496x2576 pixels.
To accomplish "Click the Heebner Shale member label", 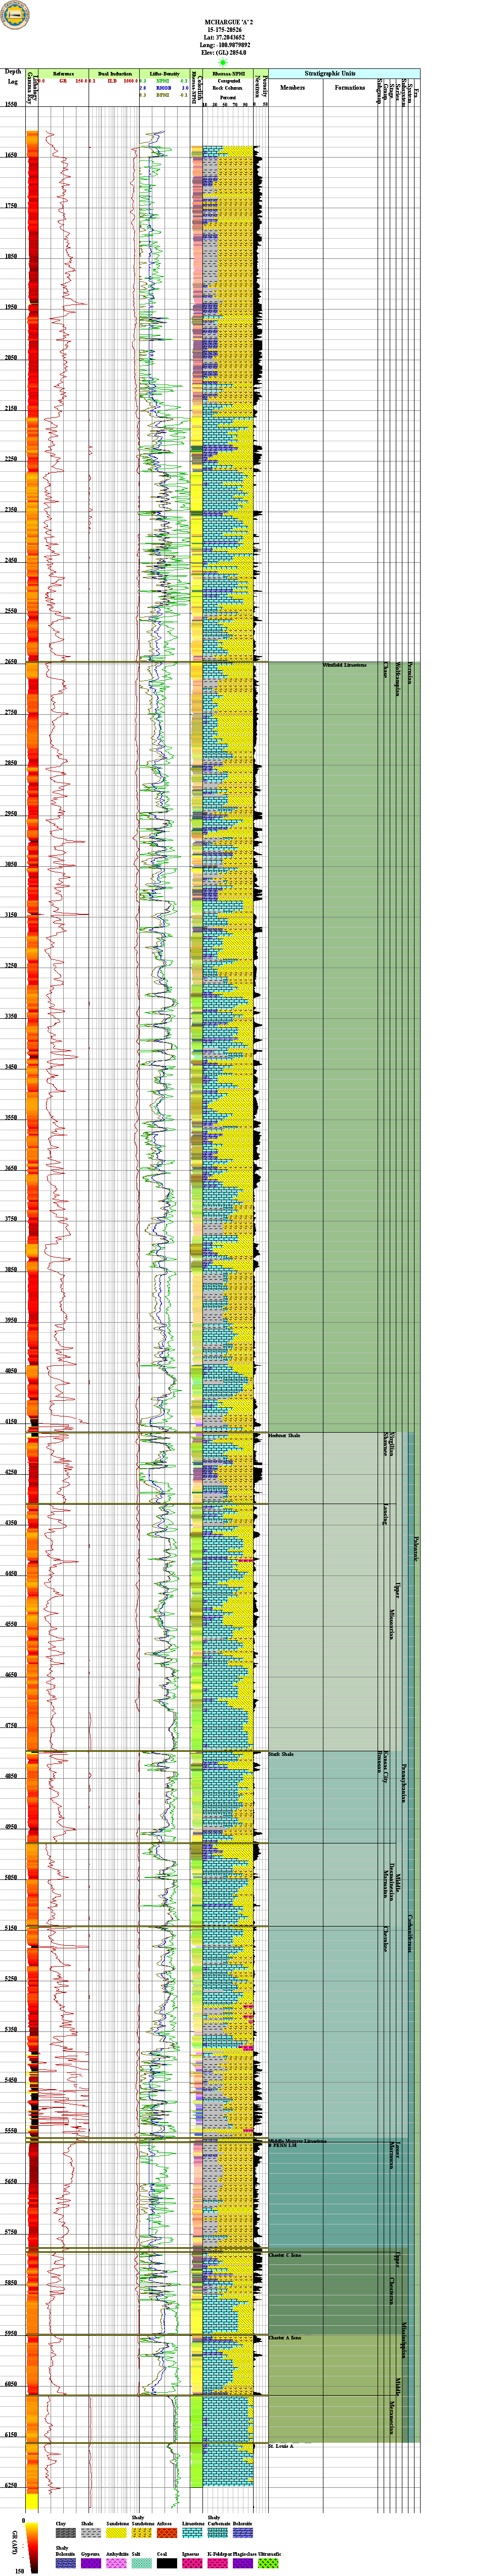I will point(284,1436).
